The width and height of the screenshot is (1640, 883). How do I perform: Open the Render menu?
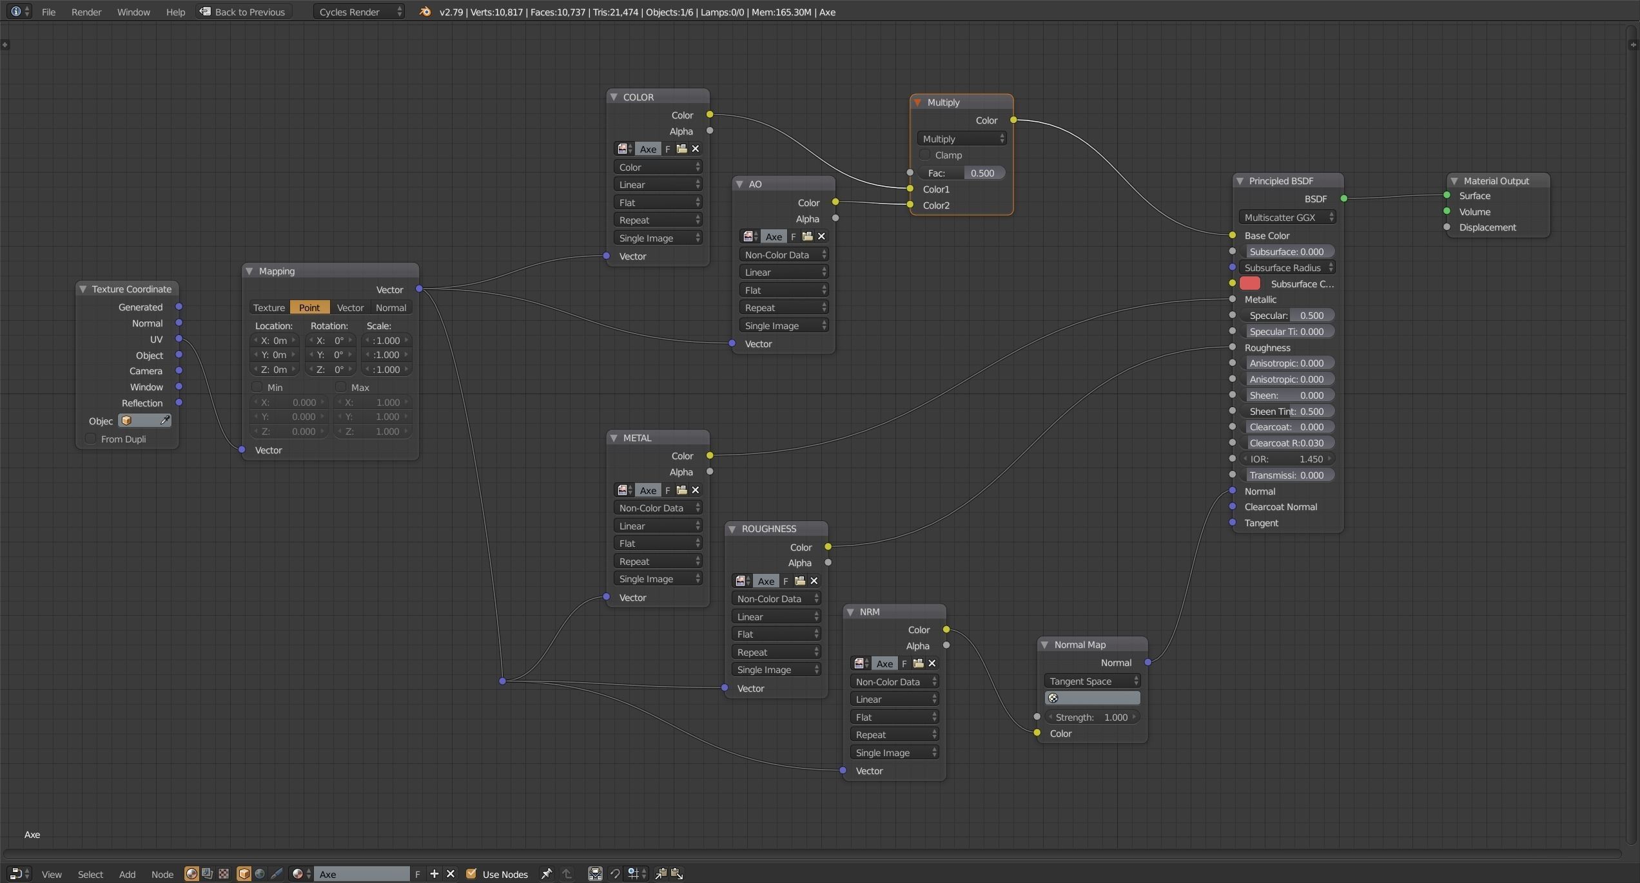click(x=86, y=12)
